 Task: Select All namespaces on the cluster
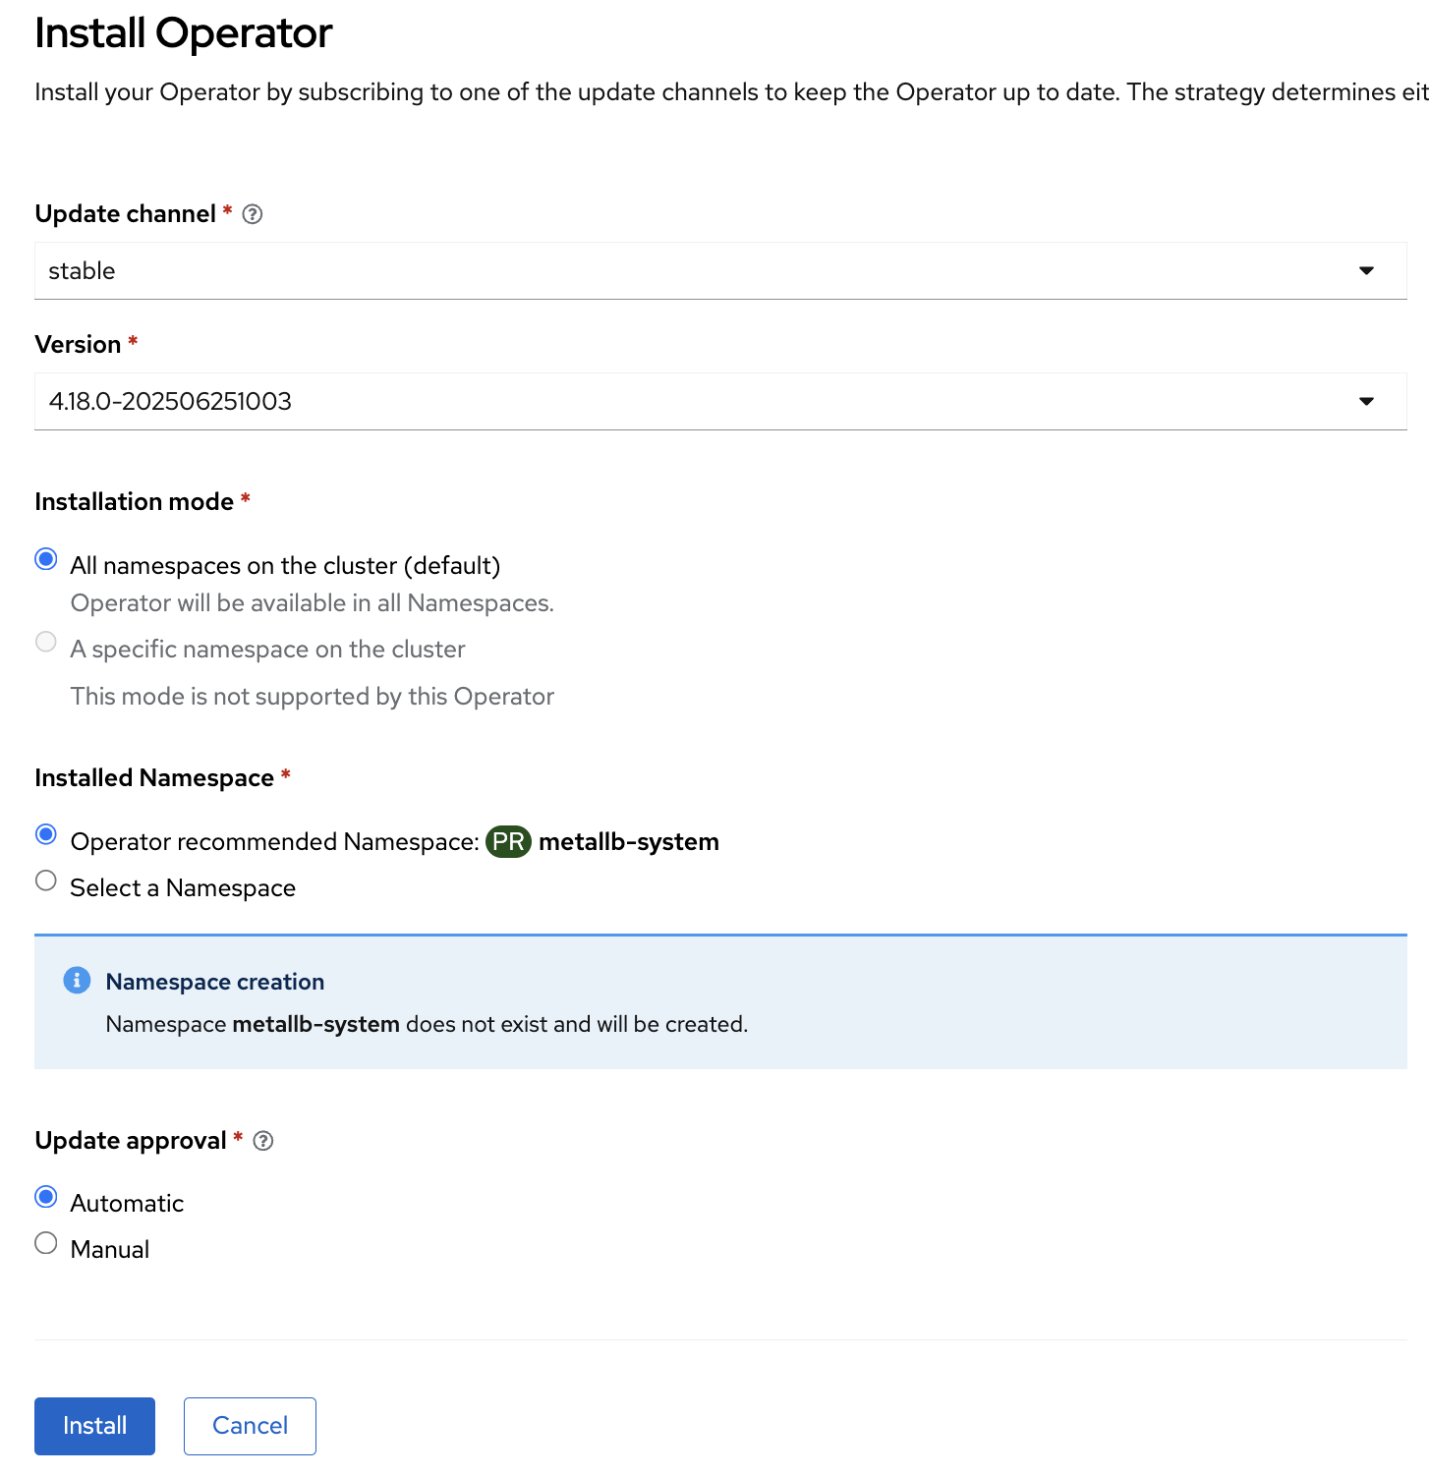point(46,559)
